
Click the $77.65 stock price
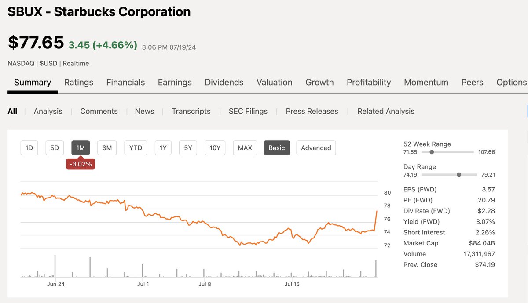click(x=36, y=42)
